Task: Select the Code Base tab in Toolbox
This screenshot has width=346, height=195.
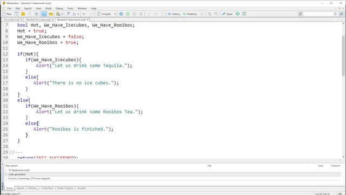Action: coord(48,188)
